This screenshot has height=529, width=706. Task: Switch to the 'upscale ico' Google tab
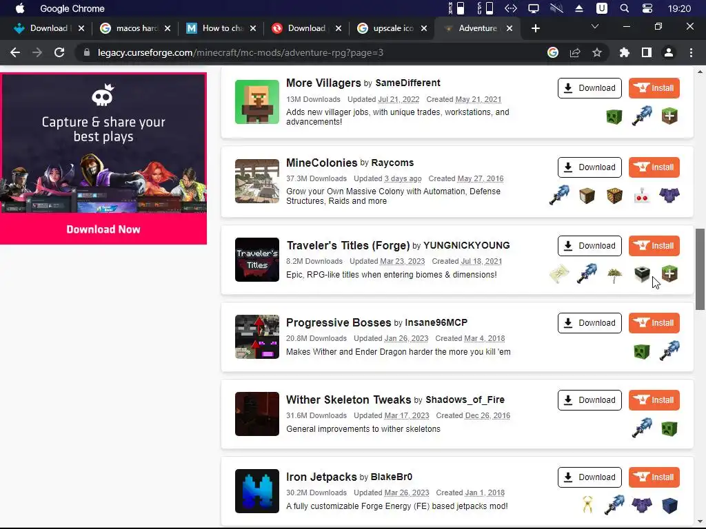point(392,28)
